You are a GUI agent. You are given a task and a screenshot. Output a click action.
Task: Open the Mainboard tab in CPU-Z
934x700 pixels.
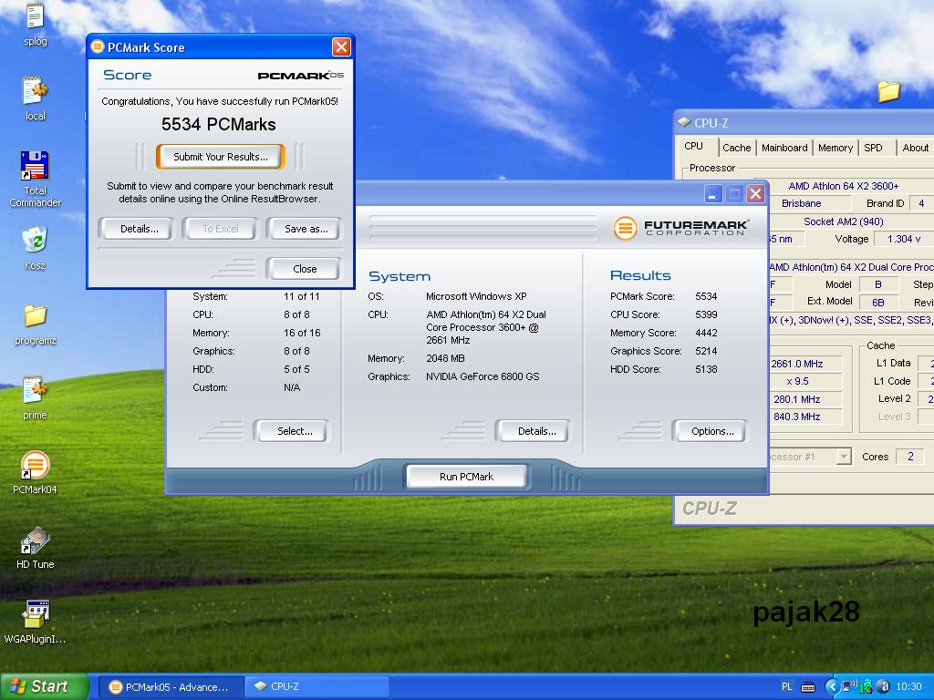[784, 148]
